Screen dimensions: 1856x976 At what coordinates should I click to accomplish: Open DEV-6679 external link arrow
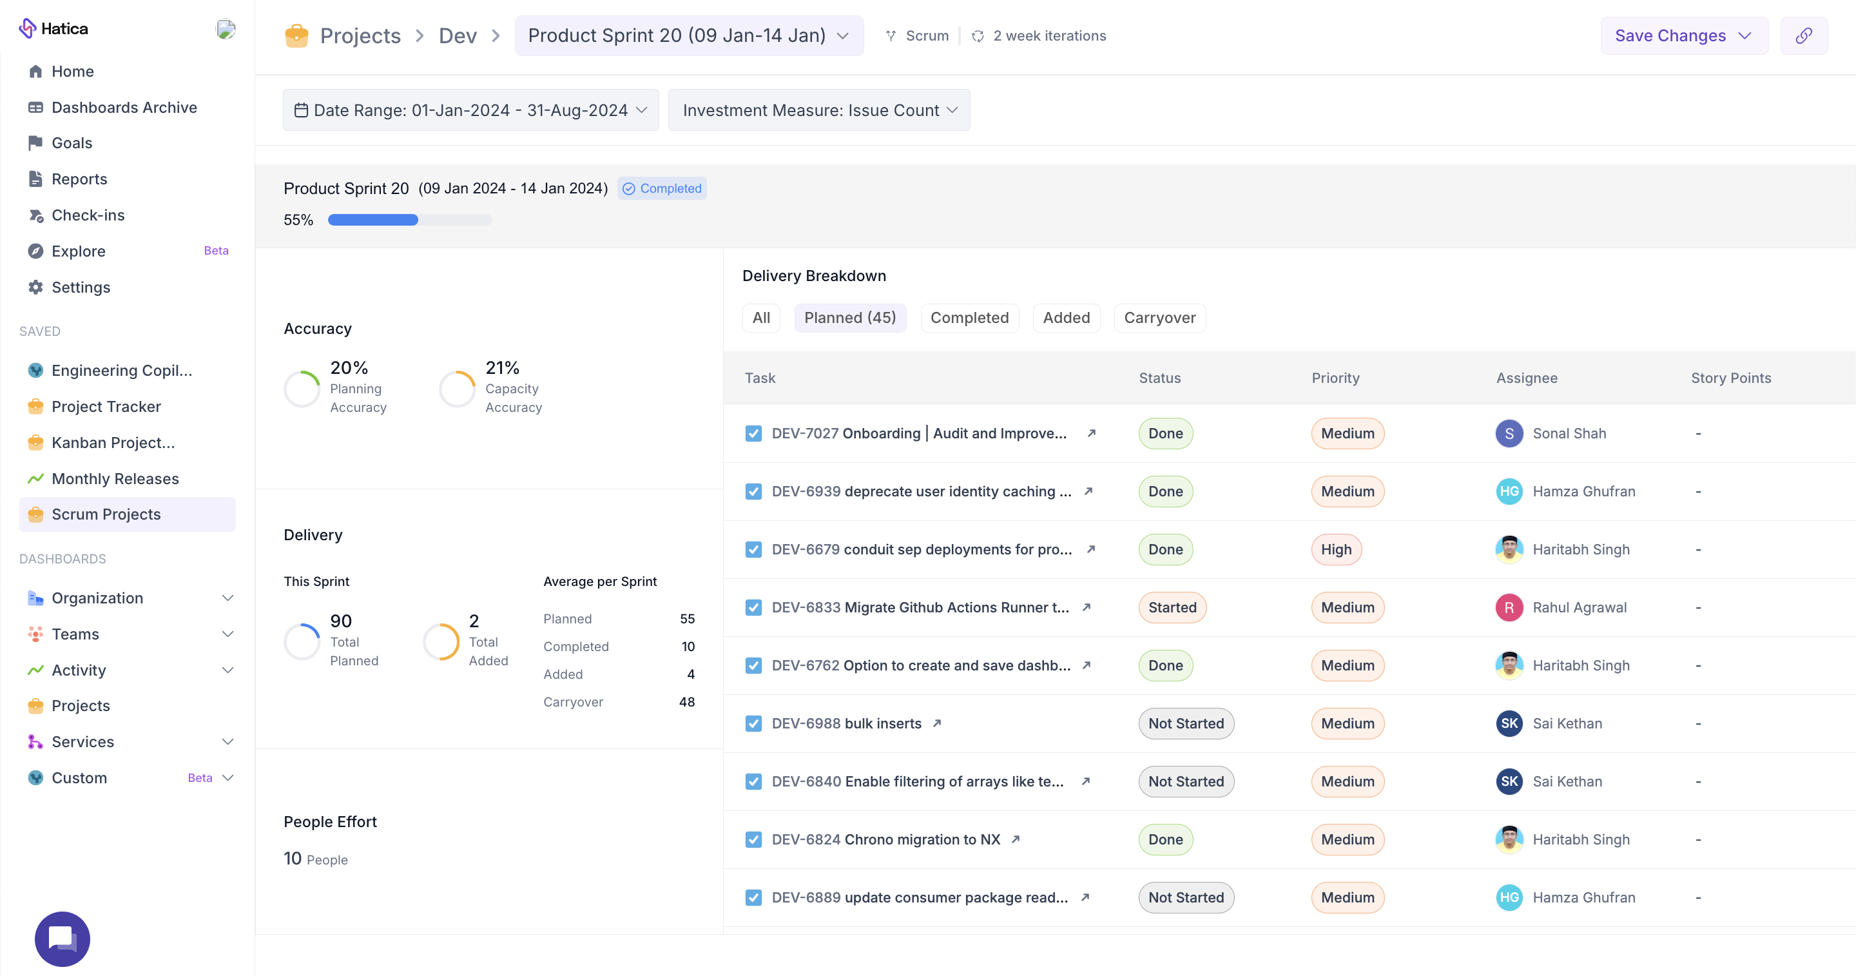click(x=1091, y=549)
